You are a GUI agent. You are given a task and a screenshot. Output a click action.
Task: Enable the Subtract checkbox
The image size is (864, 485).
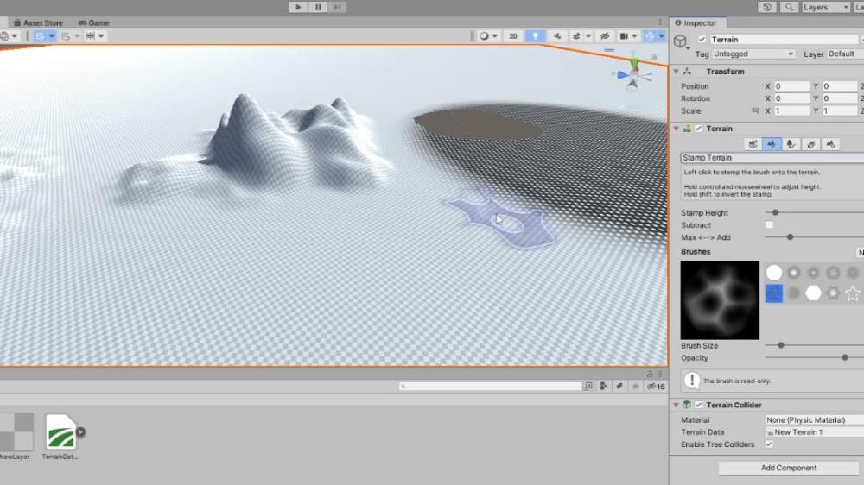point(769,225)
